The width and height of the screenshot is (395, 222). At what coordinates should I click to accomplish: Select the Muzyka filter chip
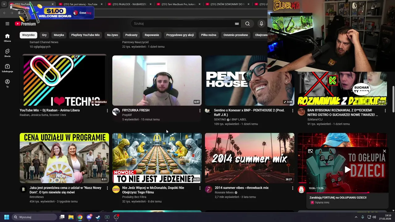[x=59, y=35]
